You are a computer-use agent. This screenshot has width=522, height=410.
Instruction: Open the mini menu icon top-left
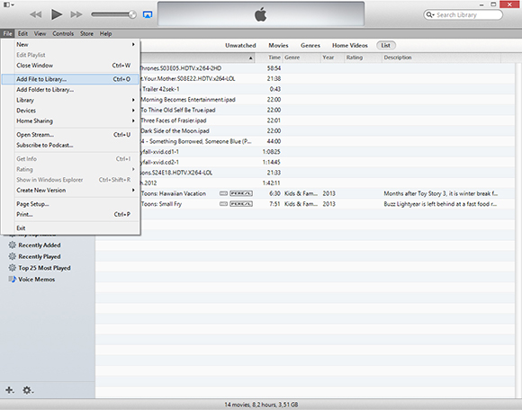click(9, 4)
